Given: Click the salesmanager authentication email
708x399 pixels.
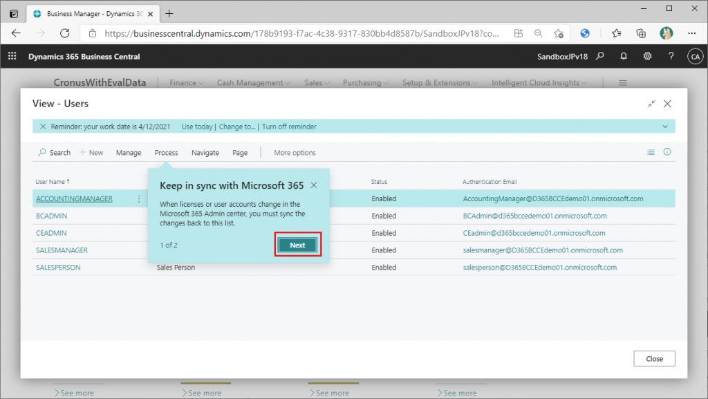Looking at the screenshot, I should coord(543,250).
